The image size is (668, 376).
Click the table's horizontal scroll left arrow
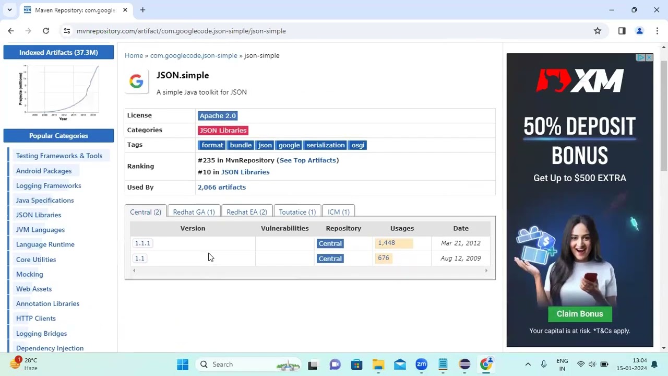click(x=134, y=271)
